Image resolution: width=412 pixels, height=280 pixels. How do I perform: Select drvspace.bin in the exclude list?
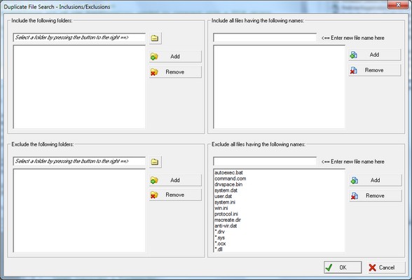228,185
